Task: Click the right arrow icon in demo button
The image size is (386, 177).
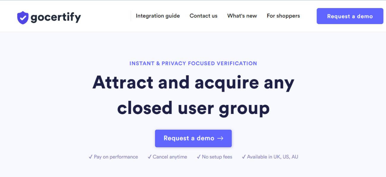Action: point(220,138)
